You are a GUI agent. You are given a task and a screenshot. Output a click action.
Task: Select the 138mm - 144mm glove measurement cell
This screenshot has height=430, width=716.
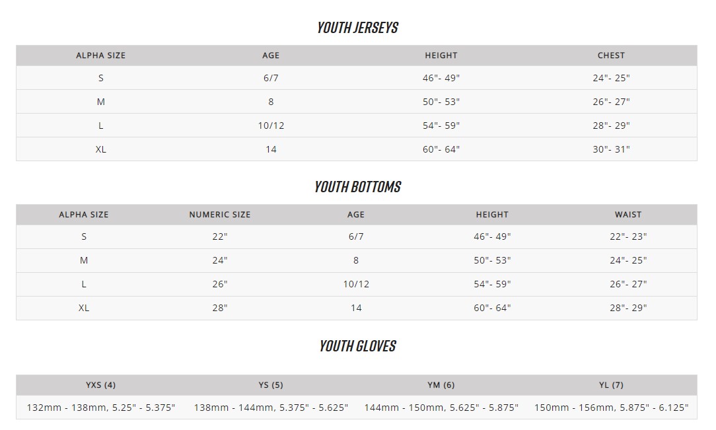click(271, 408)
